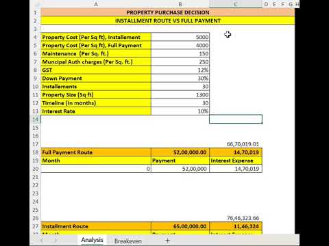Select the 'Muncipal Auth charges' label cell
The height and width of the screenshot is (246, 329).
(x=96, y=61)
